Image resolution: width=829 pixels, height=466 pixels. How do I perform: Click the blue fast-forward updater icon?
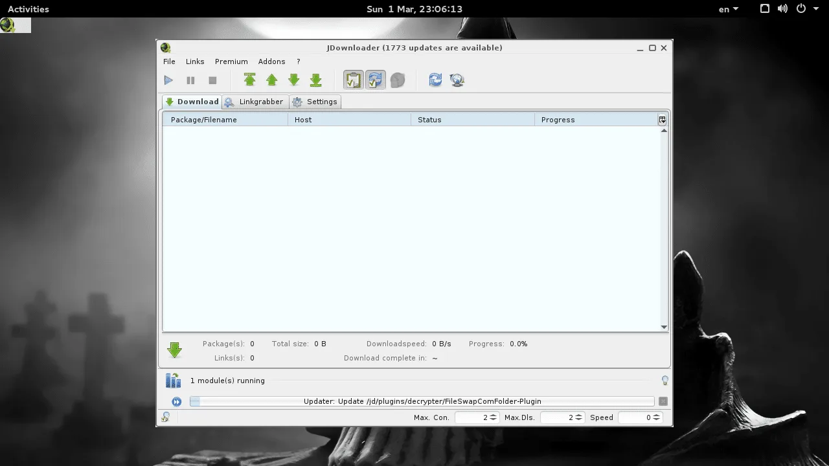176,401
